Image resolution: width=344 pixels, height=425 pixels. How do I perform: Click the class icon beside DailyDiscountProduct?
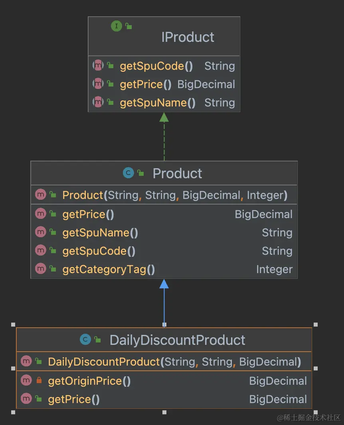point(85,340)
